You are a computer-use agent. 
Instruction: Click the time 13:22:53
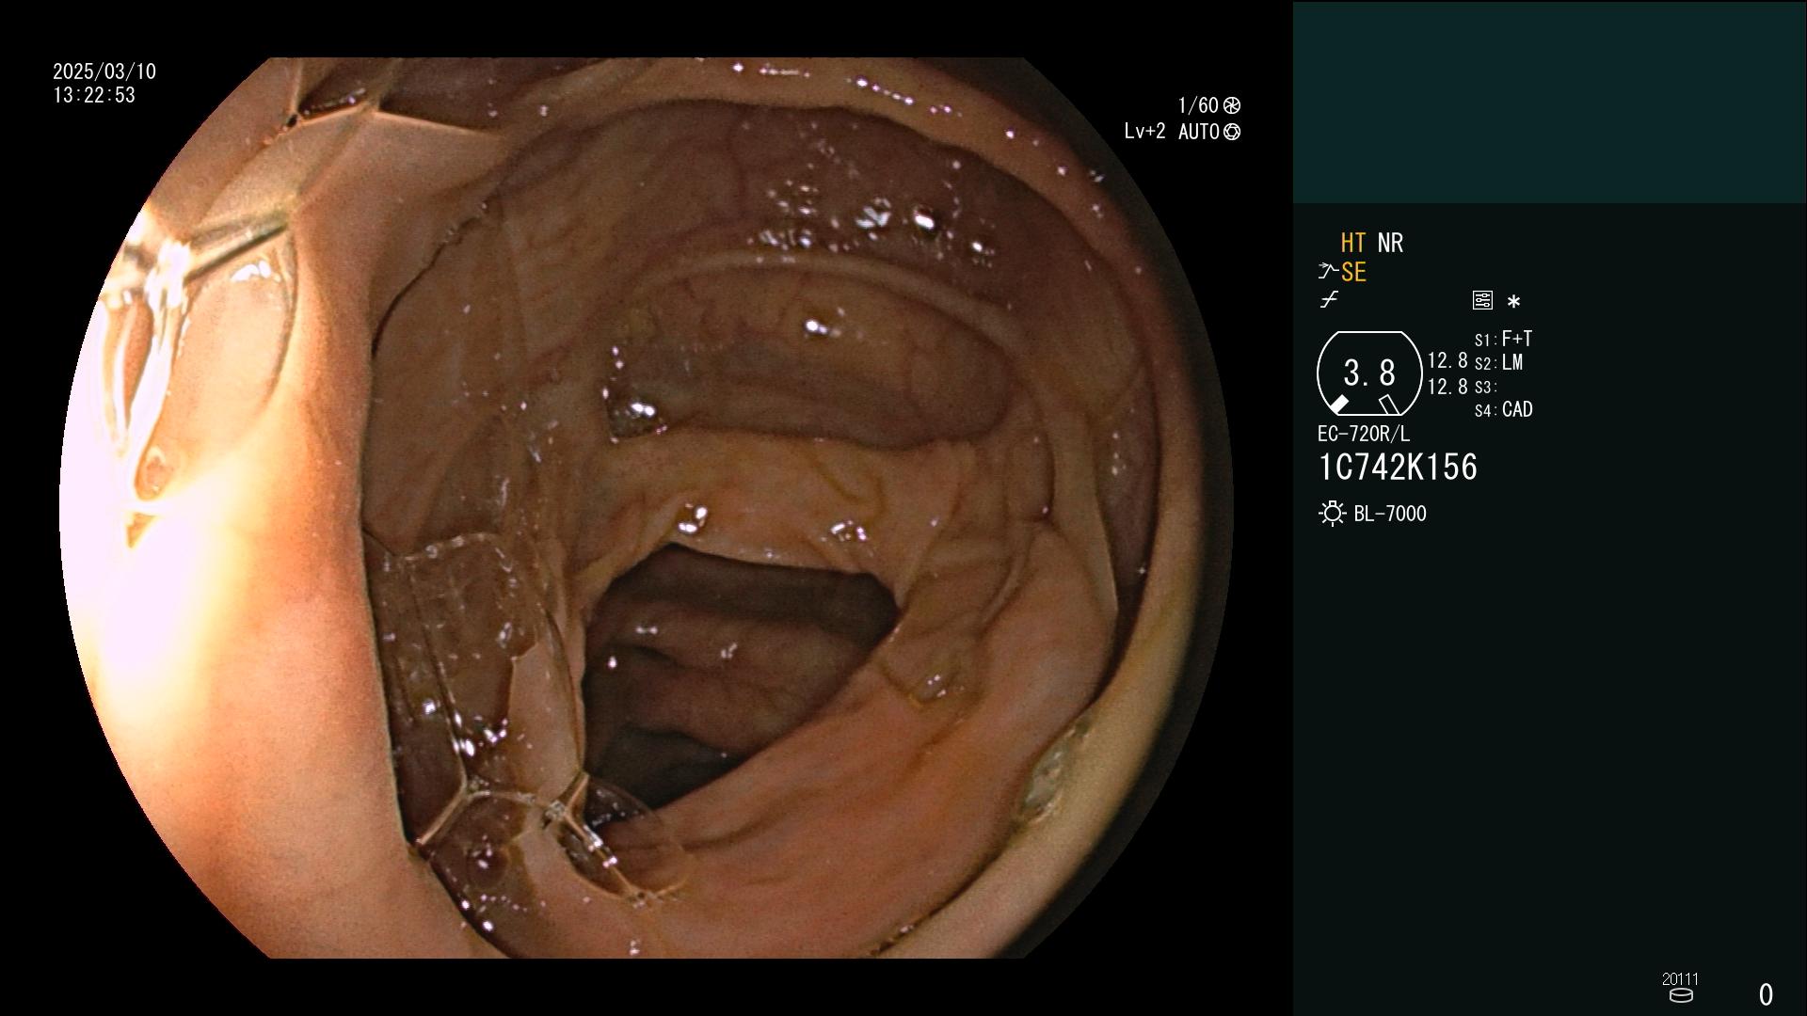pos(94,95)
